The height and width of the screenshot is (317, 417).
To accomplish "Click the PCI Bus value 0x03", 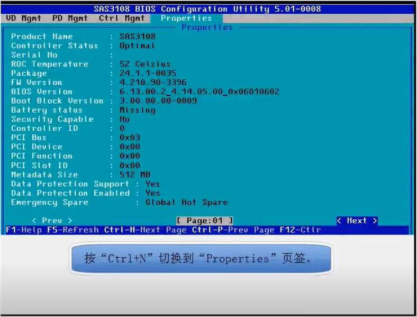I will pos(130,138).
